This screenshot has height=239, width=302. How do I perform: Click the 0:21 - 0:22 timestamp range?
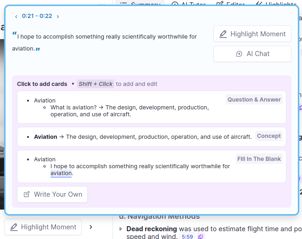37,16
